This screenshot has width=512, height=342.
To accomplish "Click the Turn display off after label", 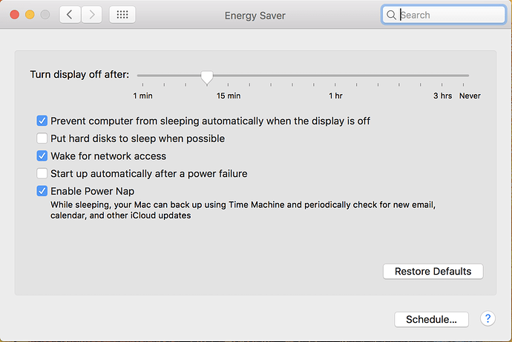I will point(79,75).
